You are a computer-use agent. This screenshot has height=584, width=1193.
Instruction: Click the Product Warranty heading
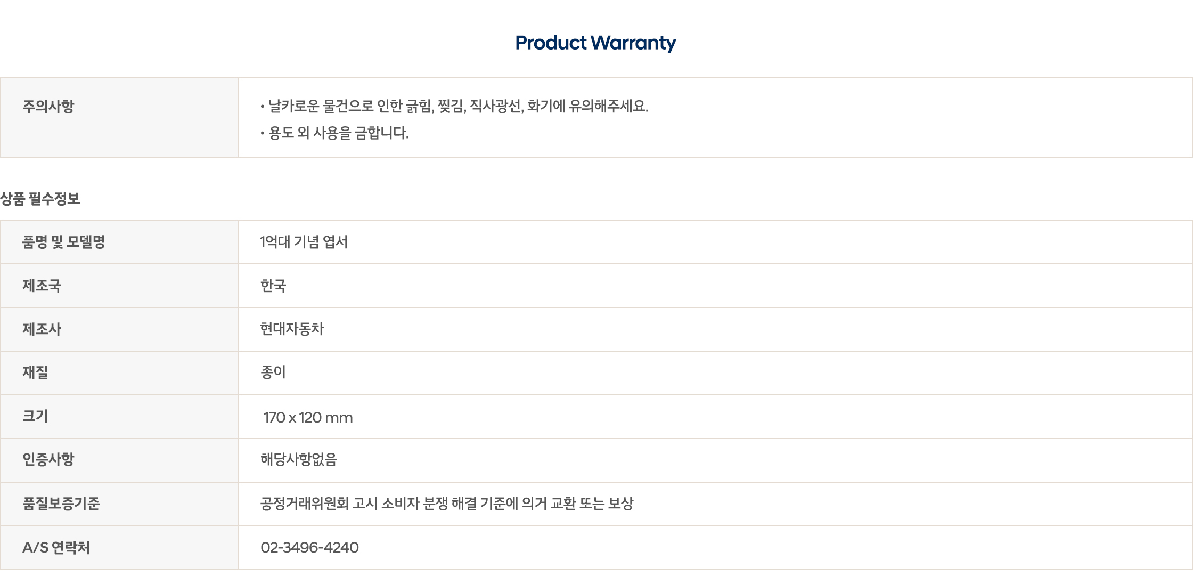point(595,43)
